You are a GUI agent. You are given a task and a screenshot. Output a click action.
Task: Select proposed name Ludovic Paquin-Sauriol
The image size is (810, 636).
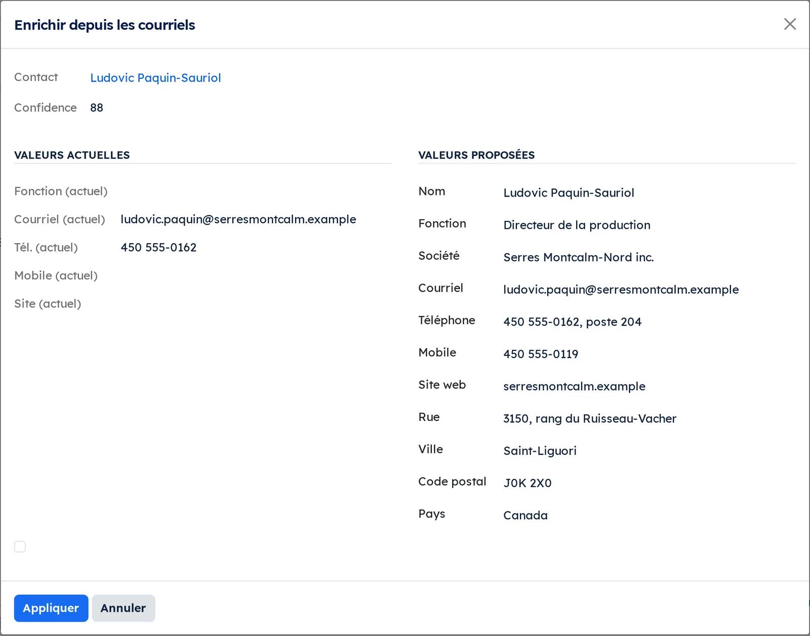(569, 193)
